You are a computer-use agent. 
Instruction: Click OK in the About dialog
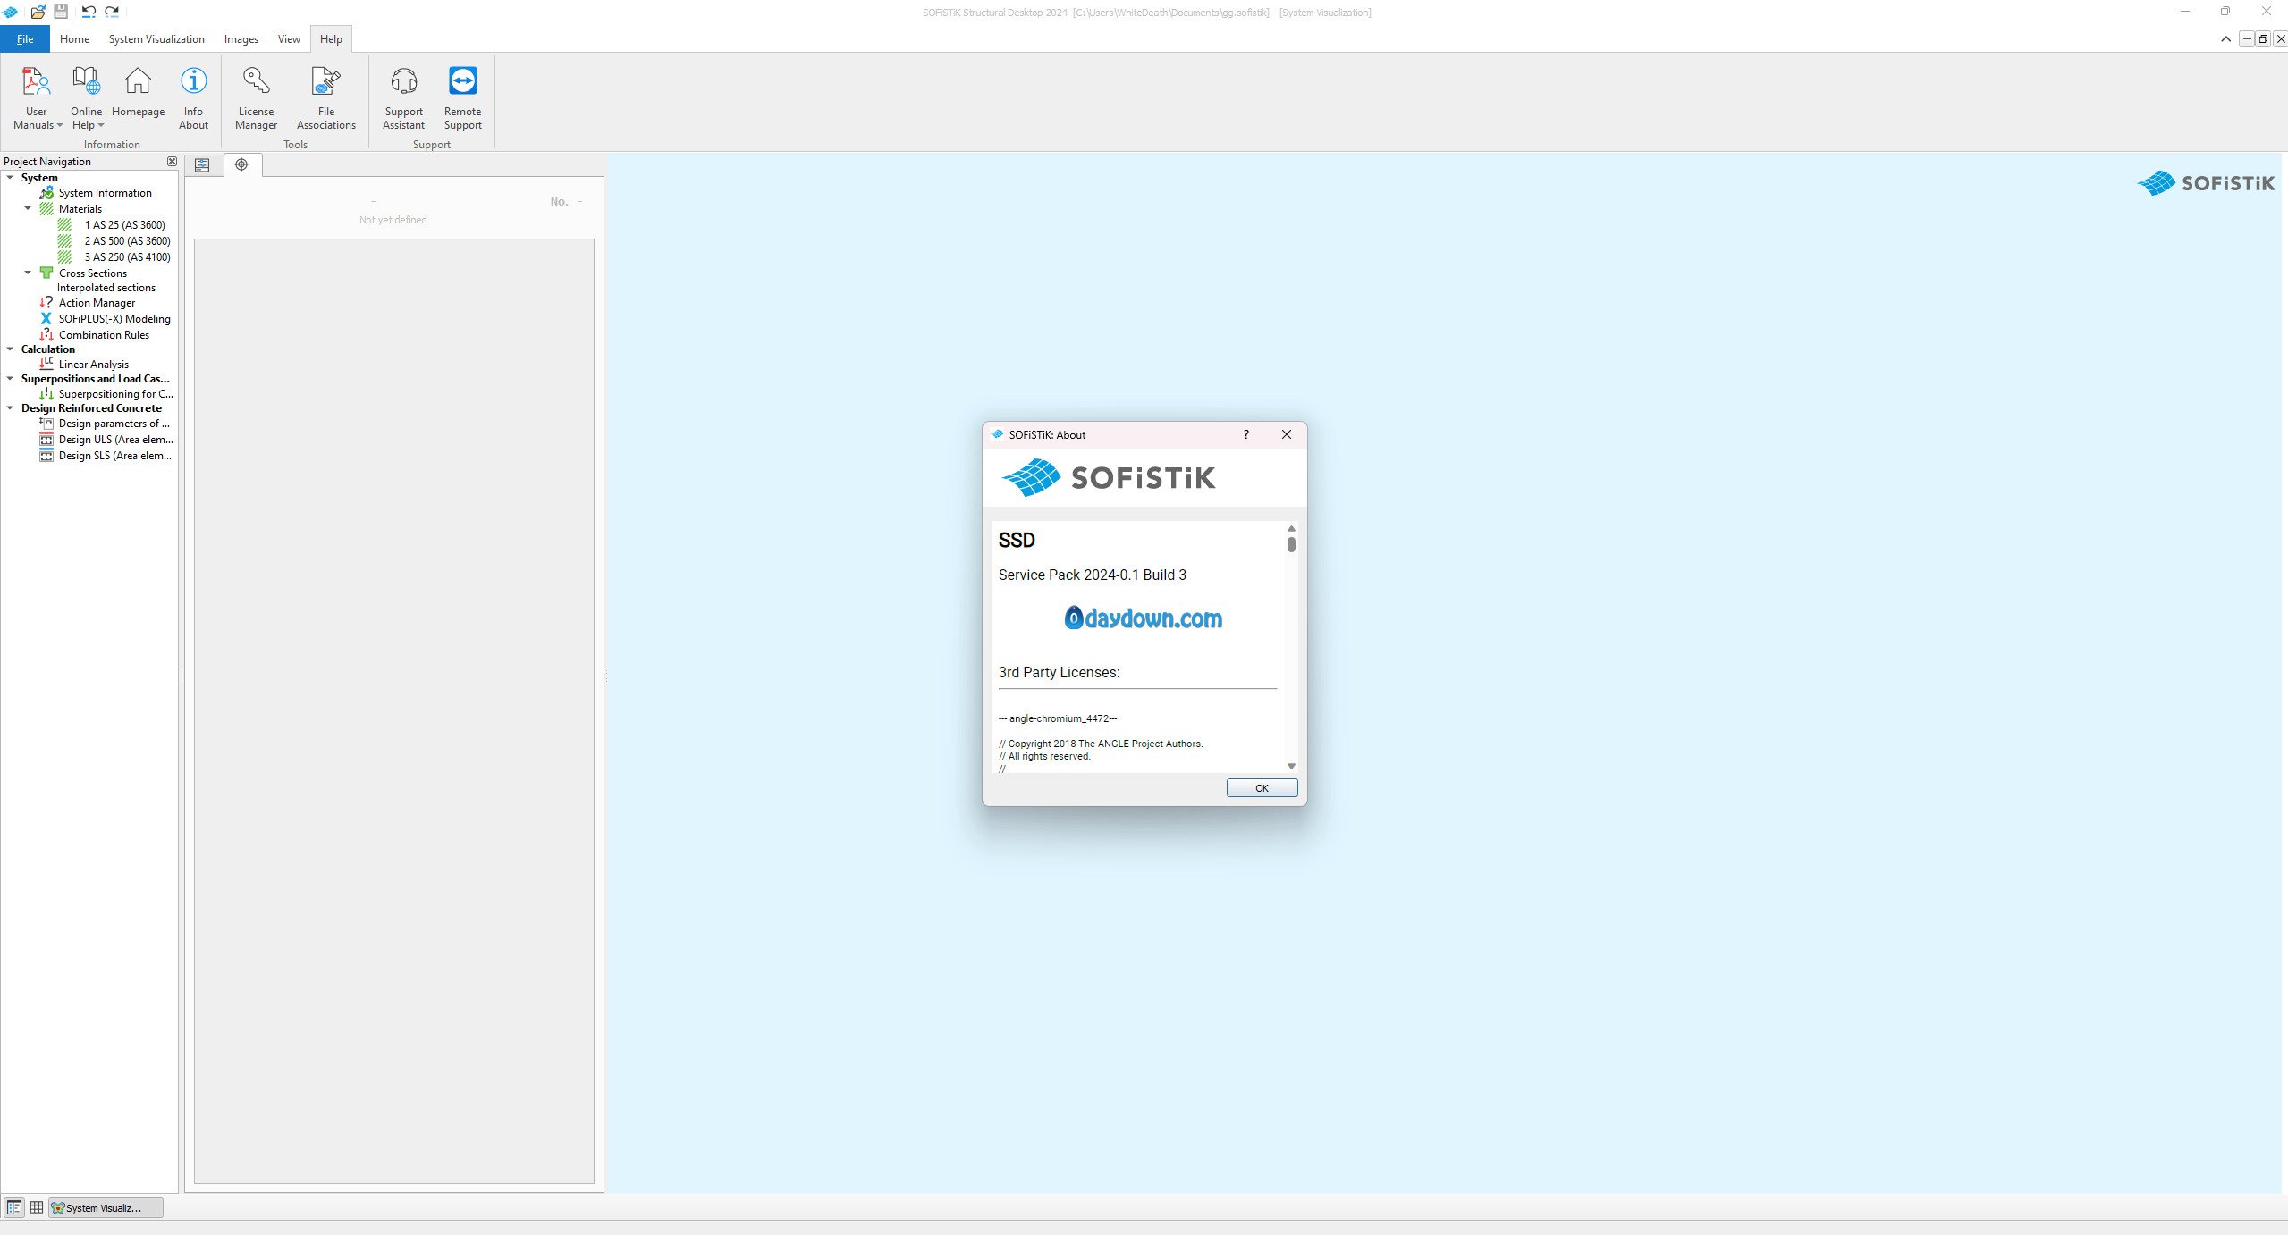[1262, 788]
